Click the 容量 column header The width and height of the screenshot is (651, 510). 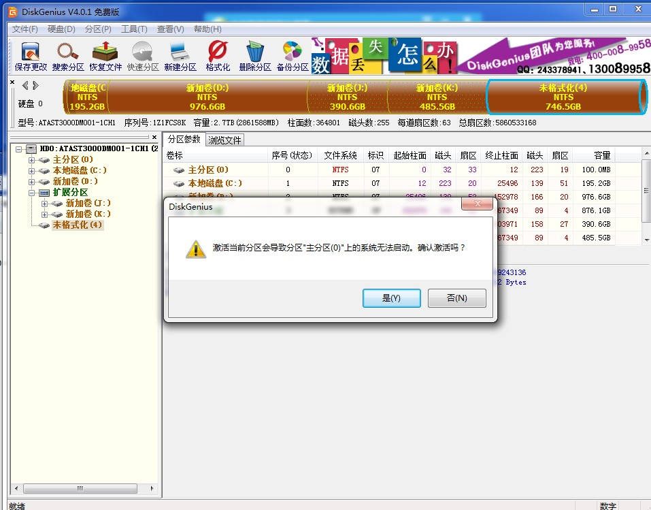pyautogui.click(x=594, y=155)
